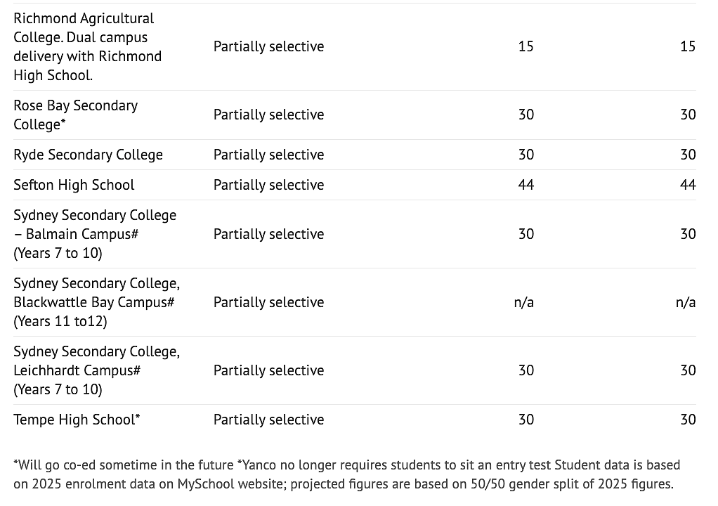The width and height of the screenshot is (718, 506).
Task: Click the Rose Bay Secondary College name
Action: click(x=76, y=115)
